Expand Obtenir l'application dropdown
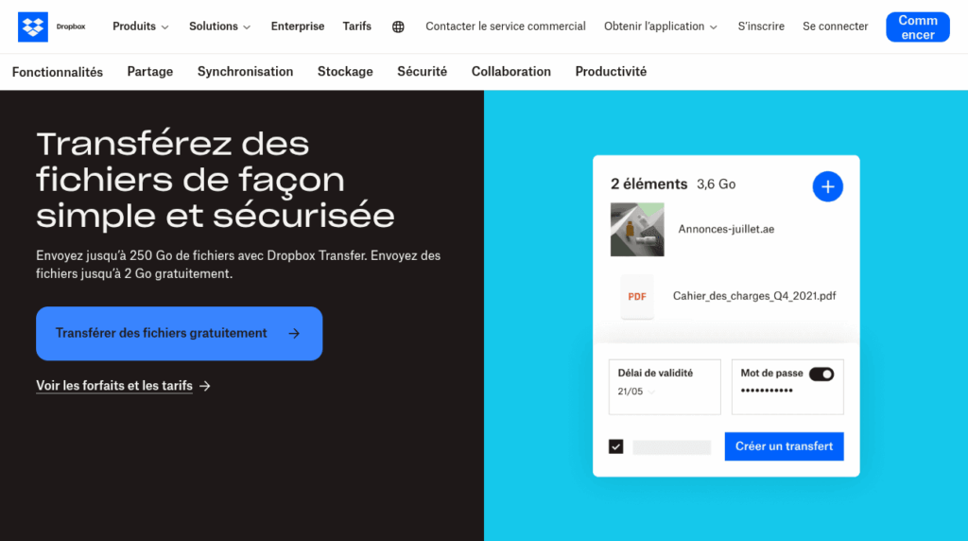The width and height of the screenshot is (968, 541). click(x=661, y=26)
